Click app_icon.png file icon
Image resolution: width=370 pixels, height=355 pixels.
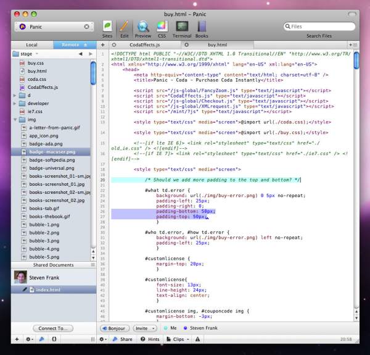tap(23, 136)
